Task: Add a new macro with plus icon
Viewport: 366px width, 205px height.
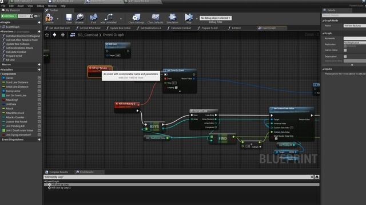Action: (39, 64)
